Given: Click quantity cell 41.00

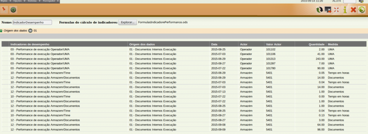Looking at the screenshot, I should (321, 54).
